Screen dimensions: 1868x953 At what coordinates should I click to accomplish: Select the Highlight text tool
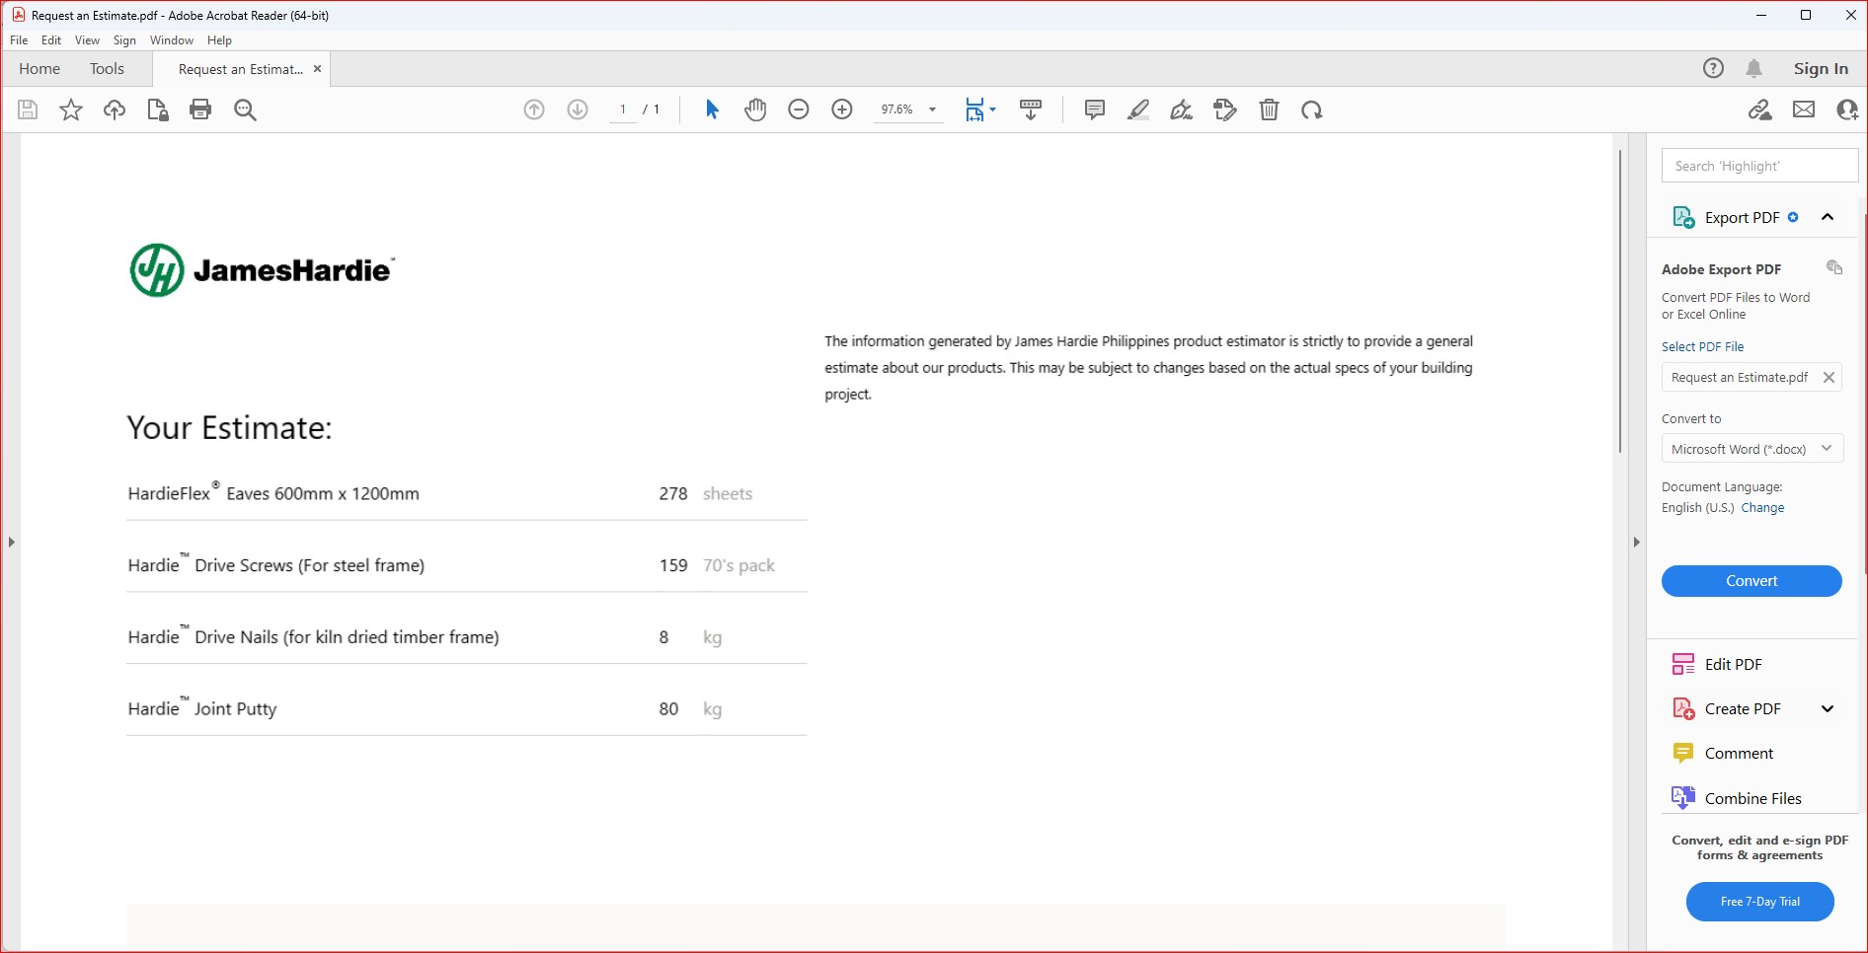point(1137,110)
